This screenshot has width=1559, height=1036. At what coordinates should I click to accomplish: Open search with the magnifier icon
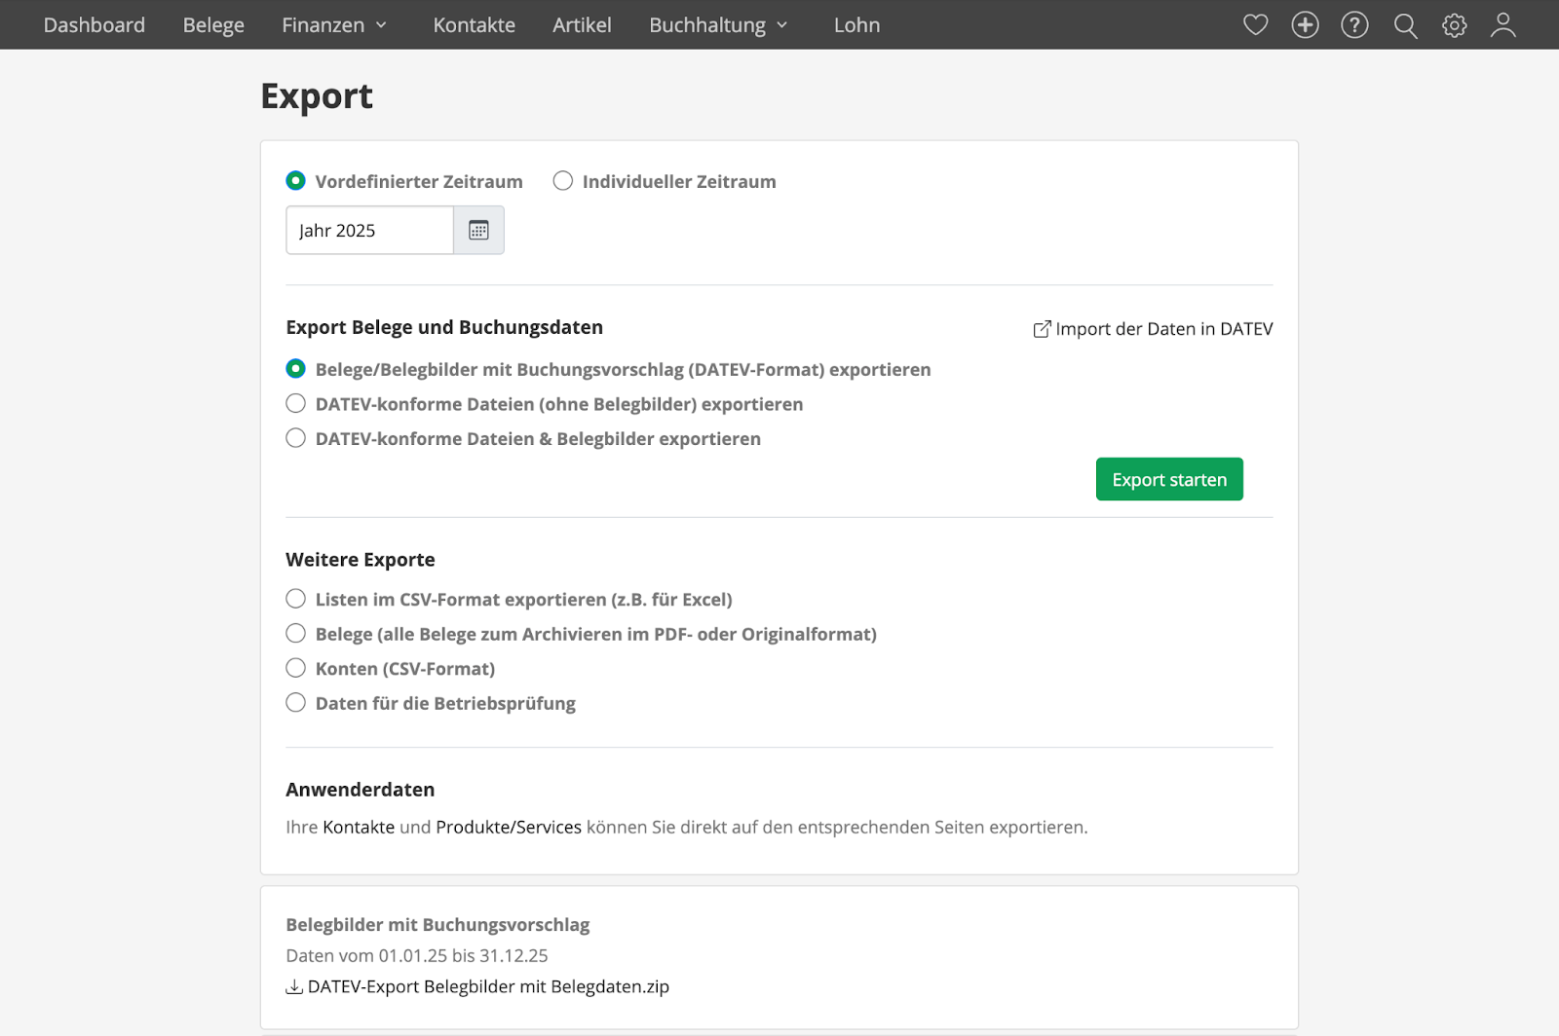(1405, 24)
